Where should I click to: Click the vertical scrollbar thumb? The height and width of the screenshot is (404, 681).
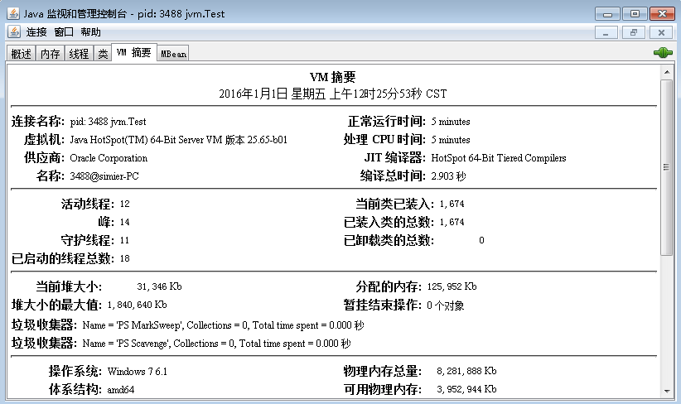(x=667, y=167)
